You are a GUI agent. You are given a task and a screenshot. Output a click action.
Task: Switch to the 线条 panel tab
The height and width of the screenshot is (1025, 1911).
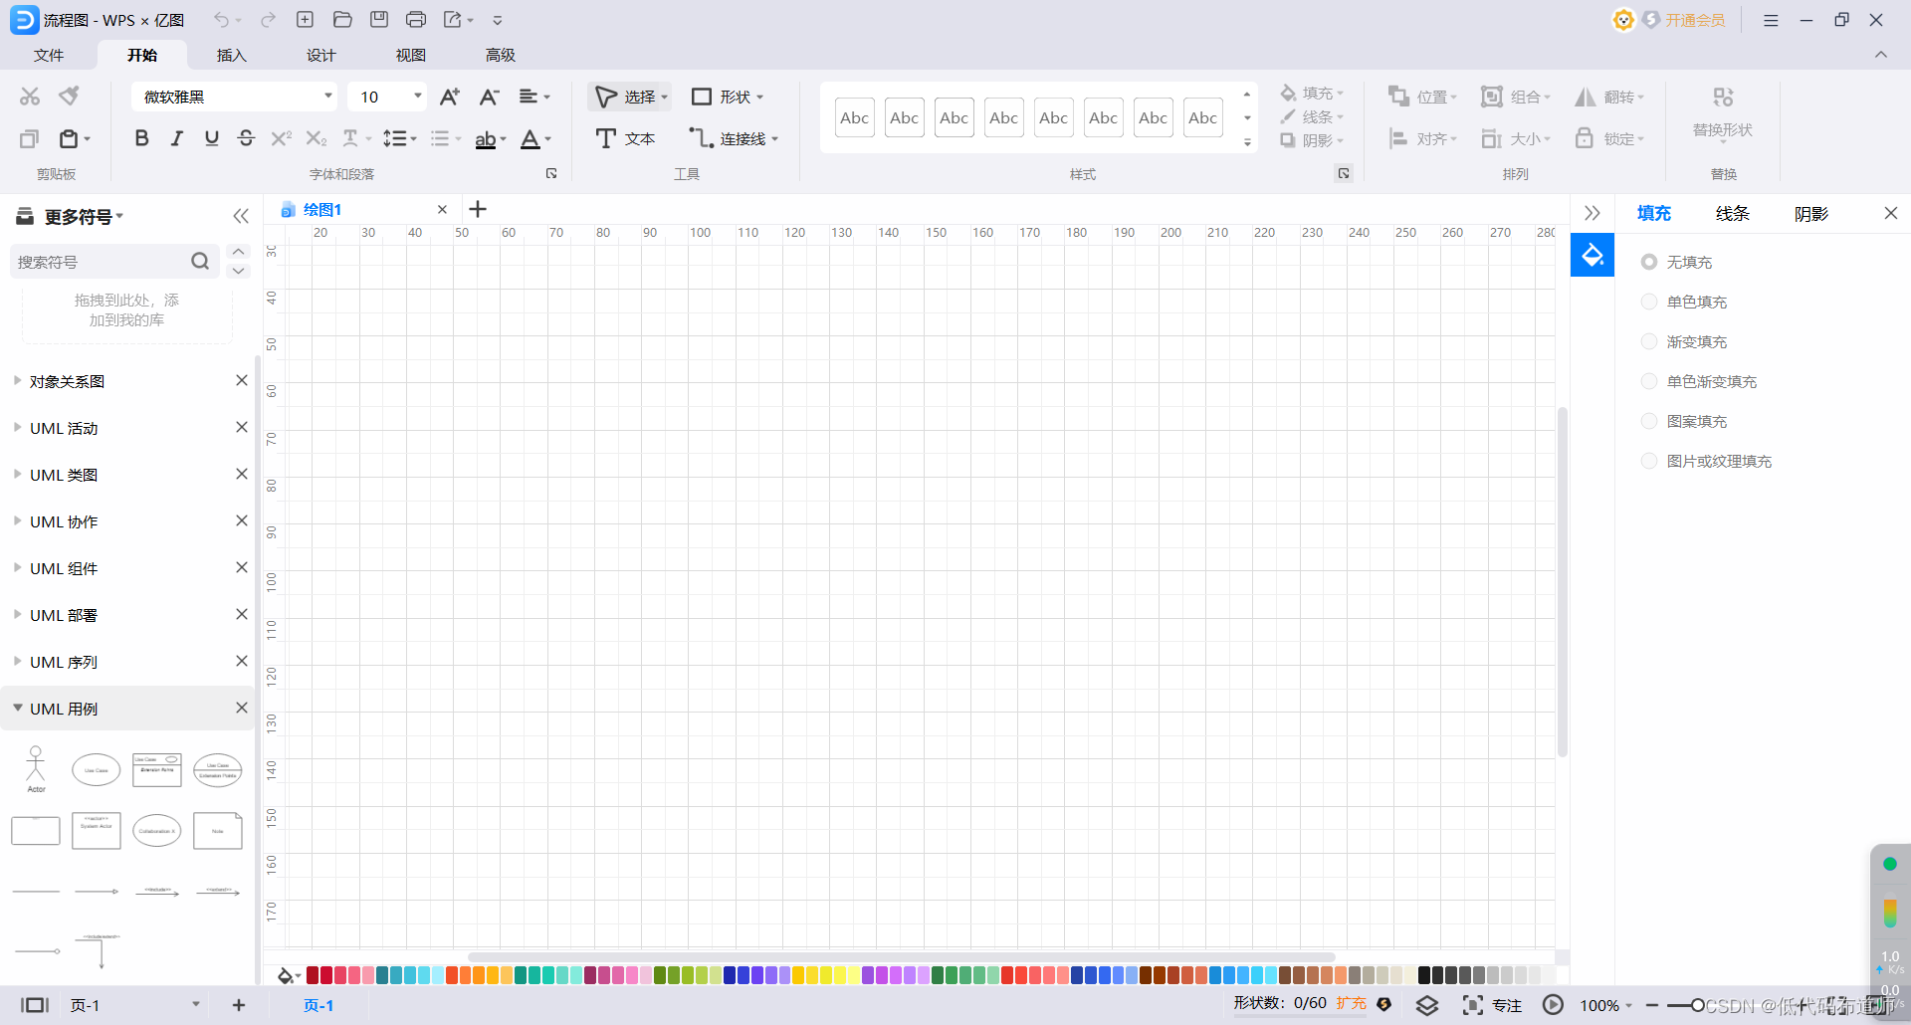tap(1733, 213)
